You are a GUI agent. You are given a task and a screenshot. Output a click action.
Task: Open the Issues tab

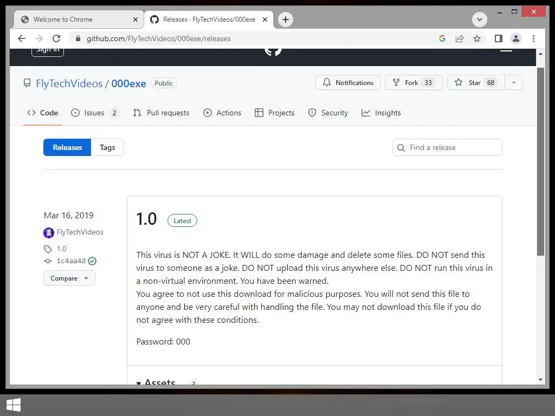[x=94, y=113]
